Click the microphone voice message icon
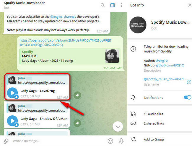Image resolution: width=192 pixels, height=147 pixels. pyautogui.click(x=121, y=141)
